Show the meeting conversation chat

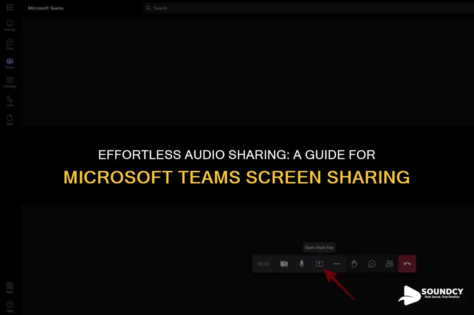pos(372,264)
